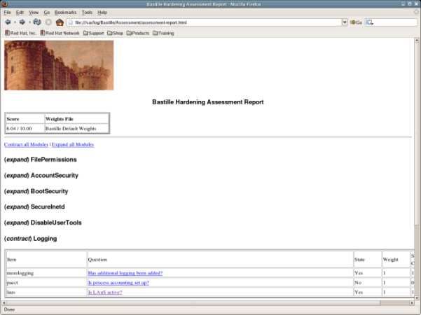Expand the AccountSecurity module

[17, 176]
